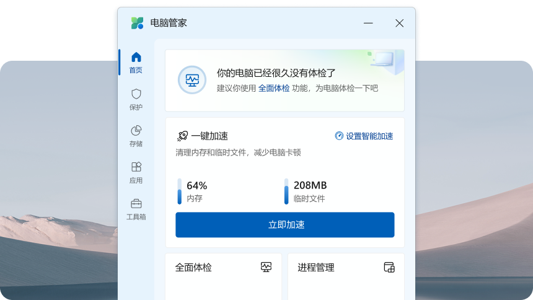Click the 64% memory usage bar

[180, 192]
